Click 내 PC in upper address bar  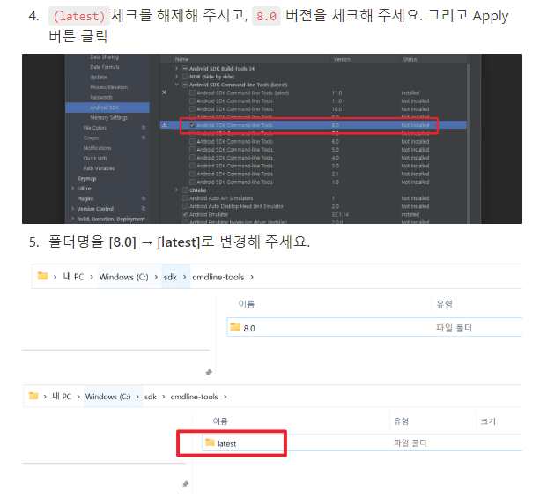73,277
